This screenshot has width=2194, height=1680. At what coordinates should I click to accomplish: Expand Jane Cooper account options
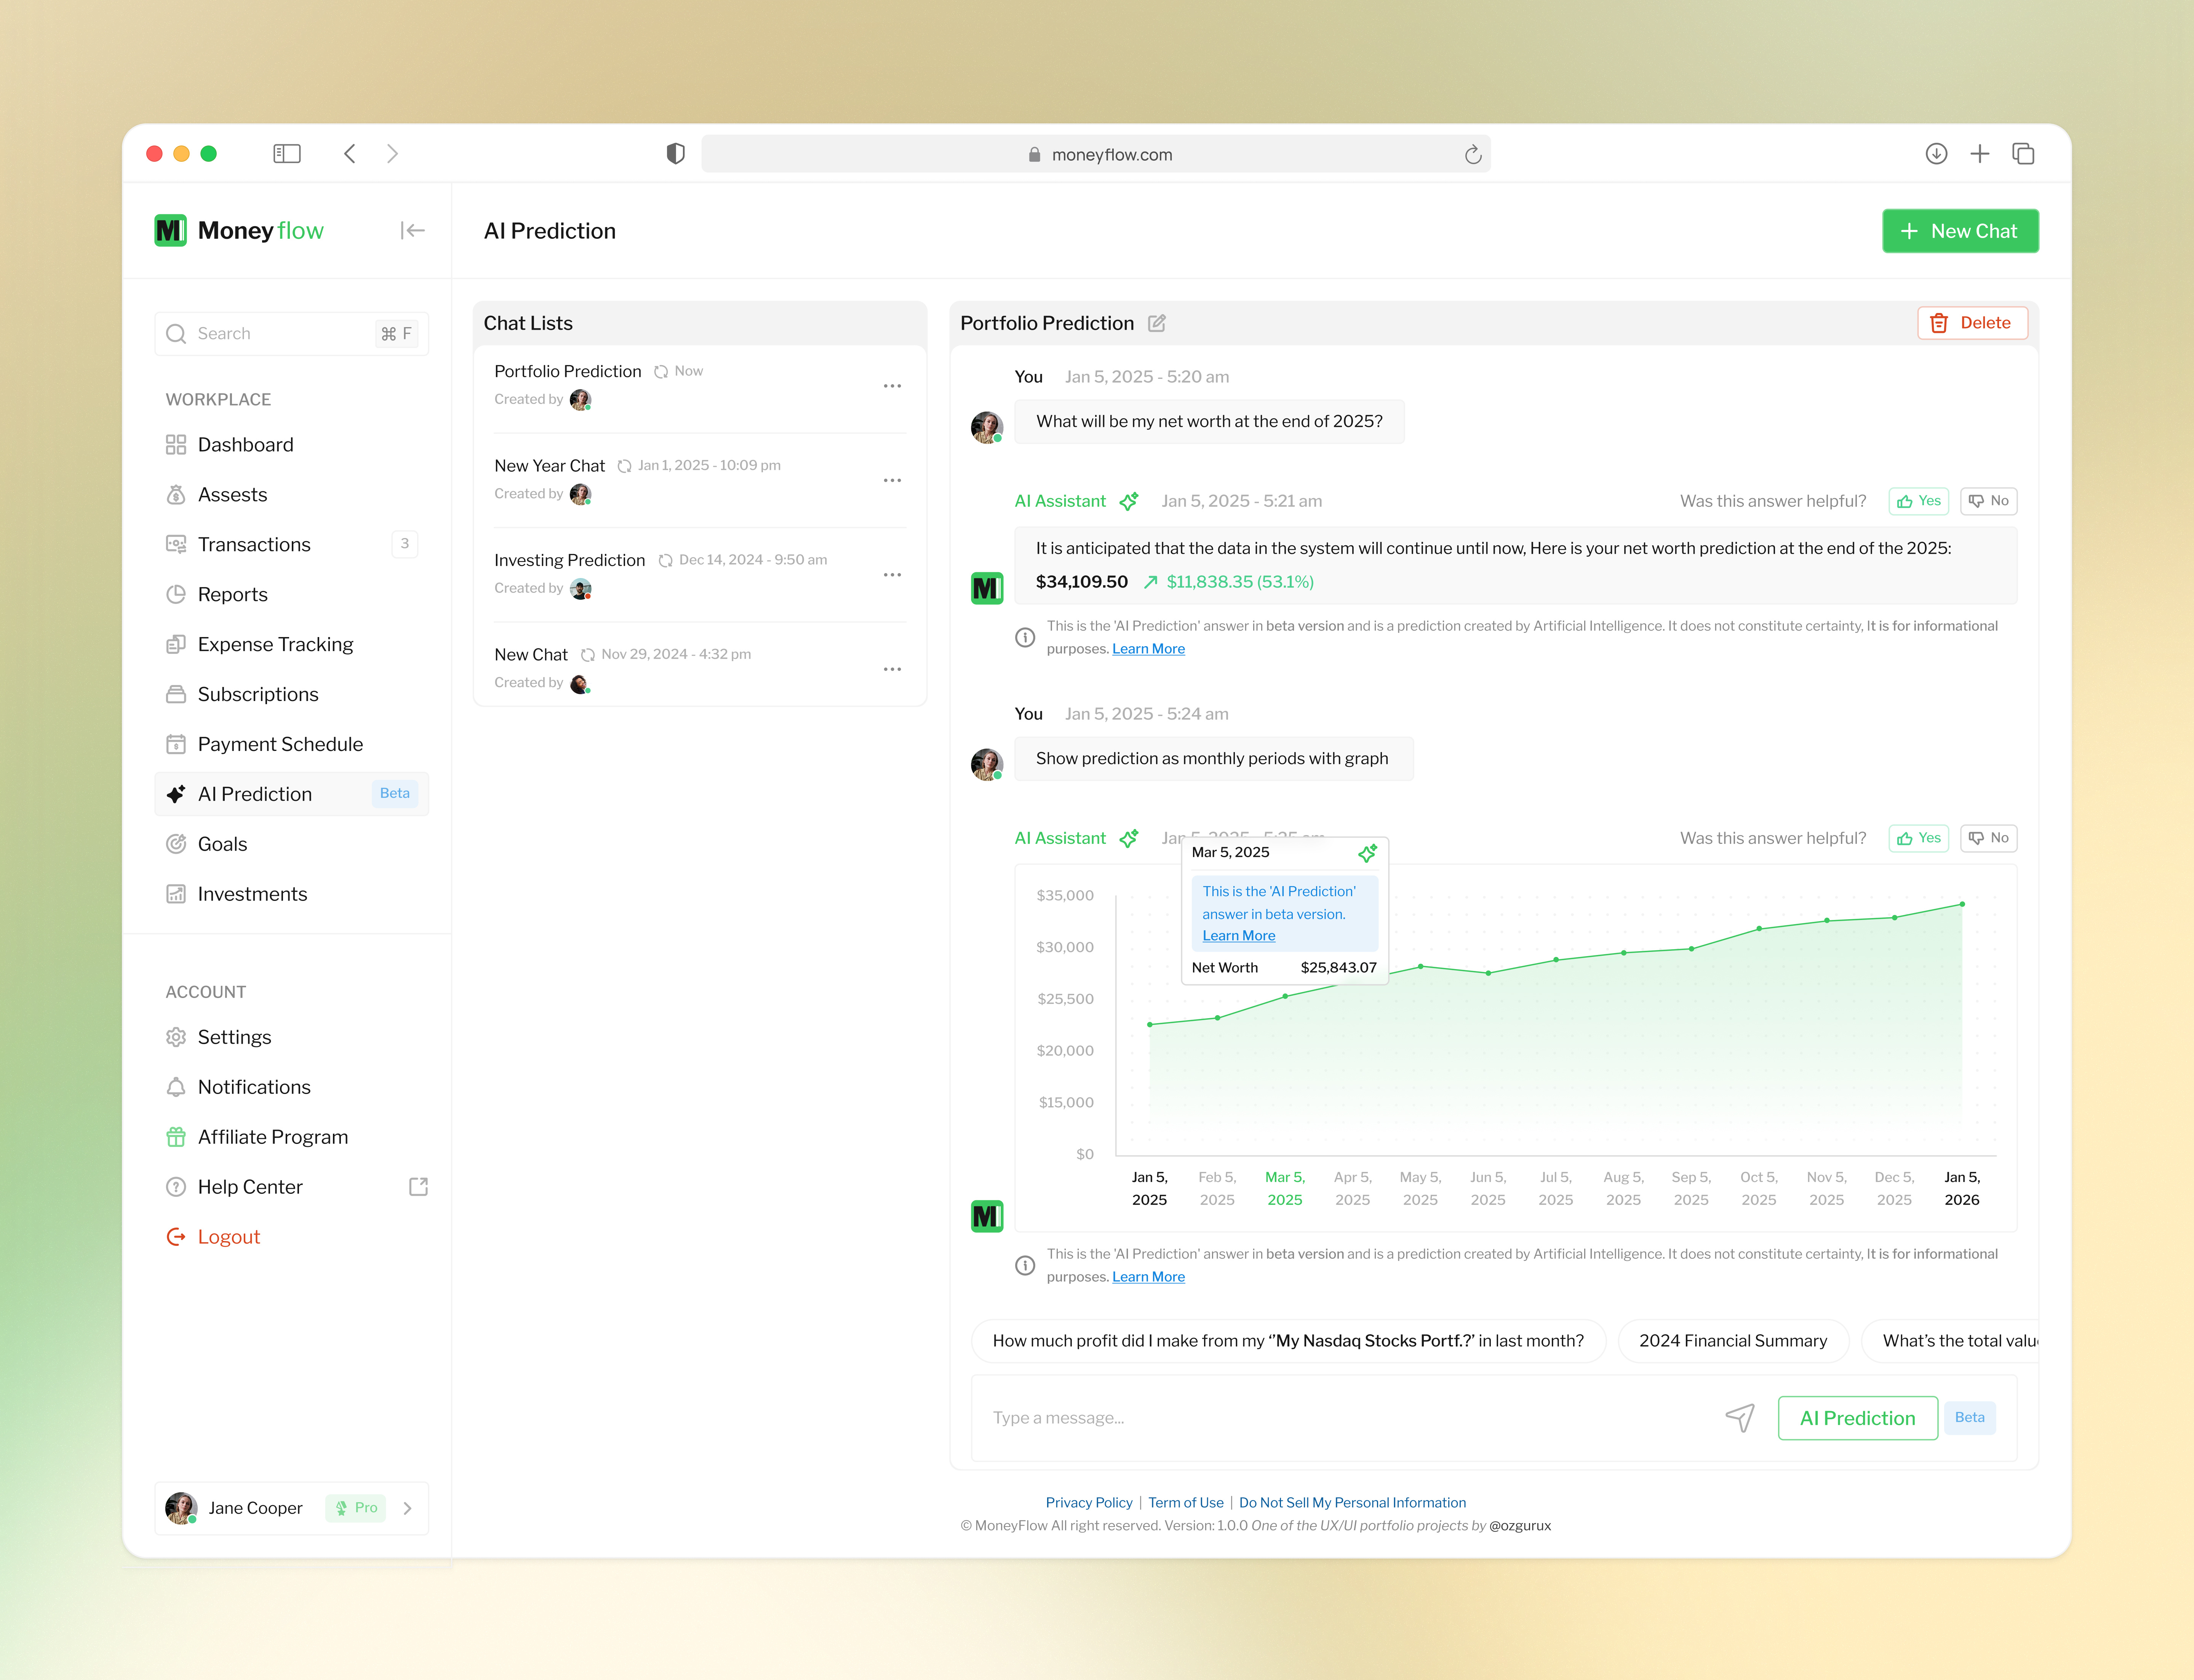pyautogui.click(x=407, y=1508)
